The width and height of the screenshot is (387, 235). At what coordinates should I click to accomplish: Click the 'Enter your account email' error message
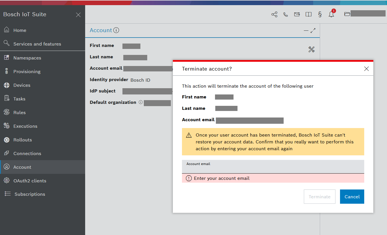pyautogui.click(x=222, y=178)
